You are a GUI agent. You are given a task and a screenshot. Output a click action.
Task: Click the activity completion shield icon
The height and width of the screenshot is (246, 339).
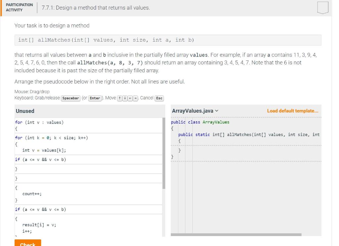click(323, 7)
